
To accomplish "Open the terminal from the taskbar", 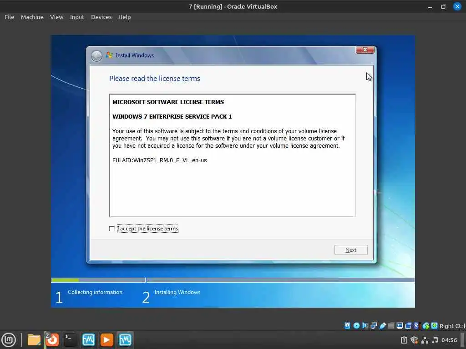I will click(x=71, y=340).
